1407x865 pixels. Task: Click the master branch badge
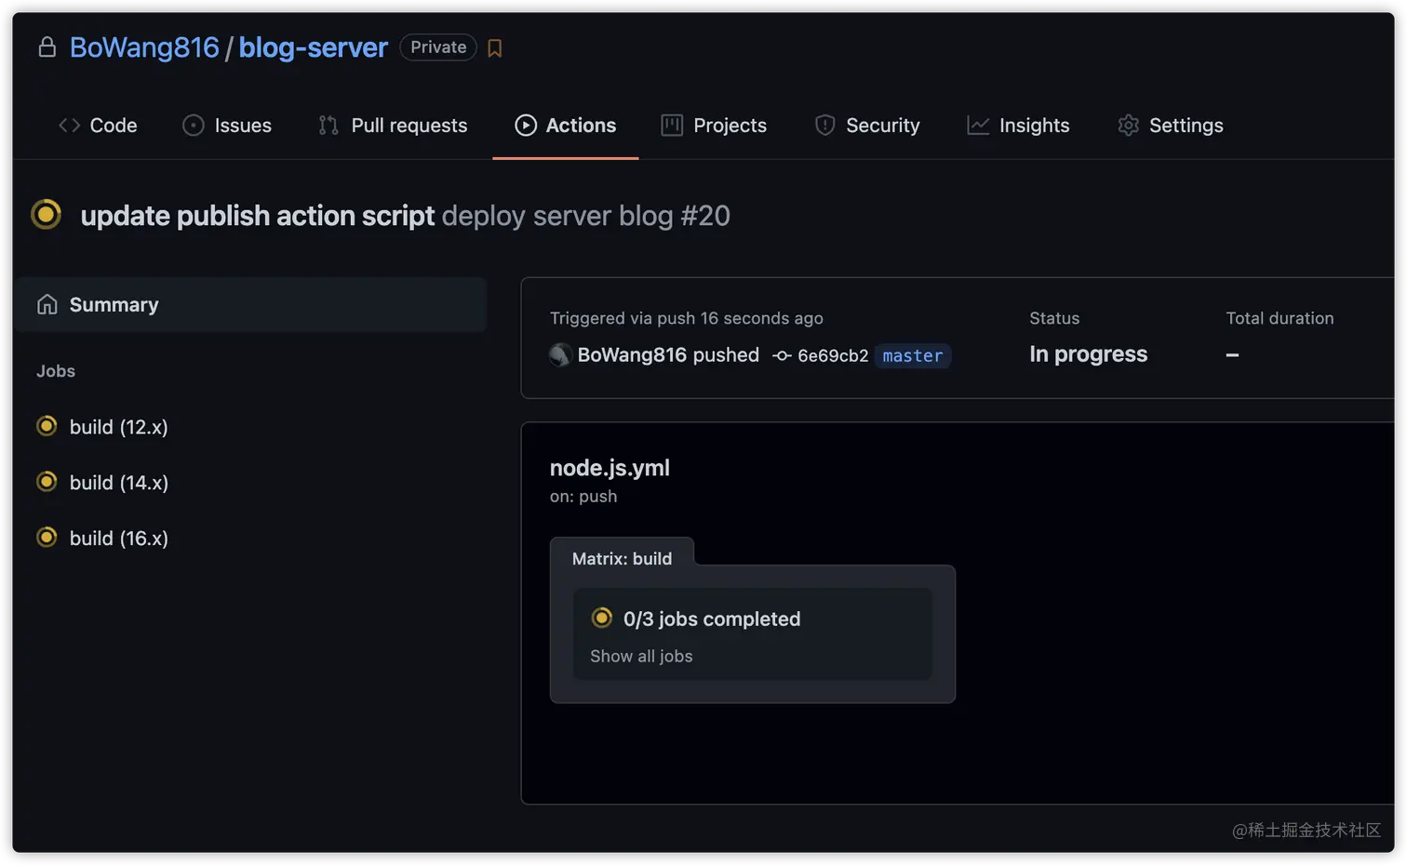(x=912, y=355)
